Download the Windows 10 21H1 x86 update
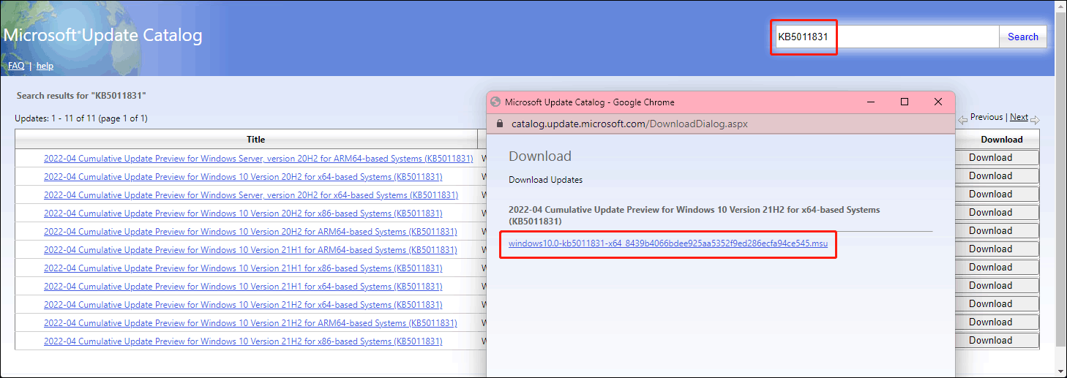The width and height of the screenshot is (1067, 378). tap(997, 267)
